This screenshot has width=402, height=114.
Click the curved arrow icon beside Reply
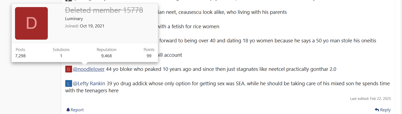pyautogui.click(x=377, y=110)
